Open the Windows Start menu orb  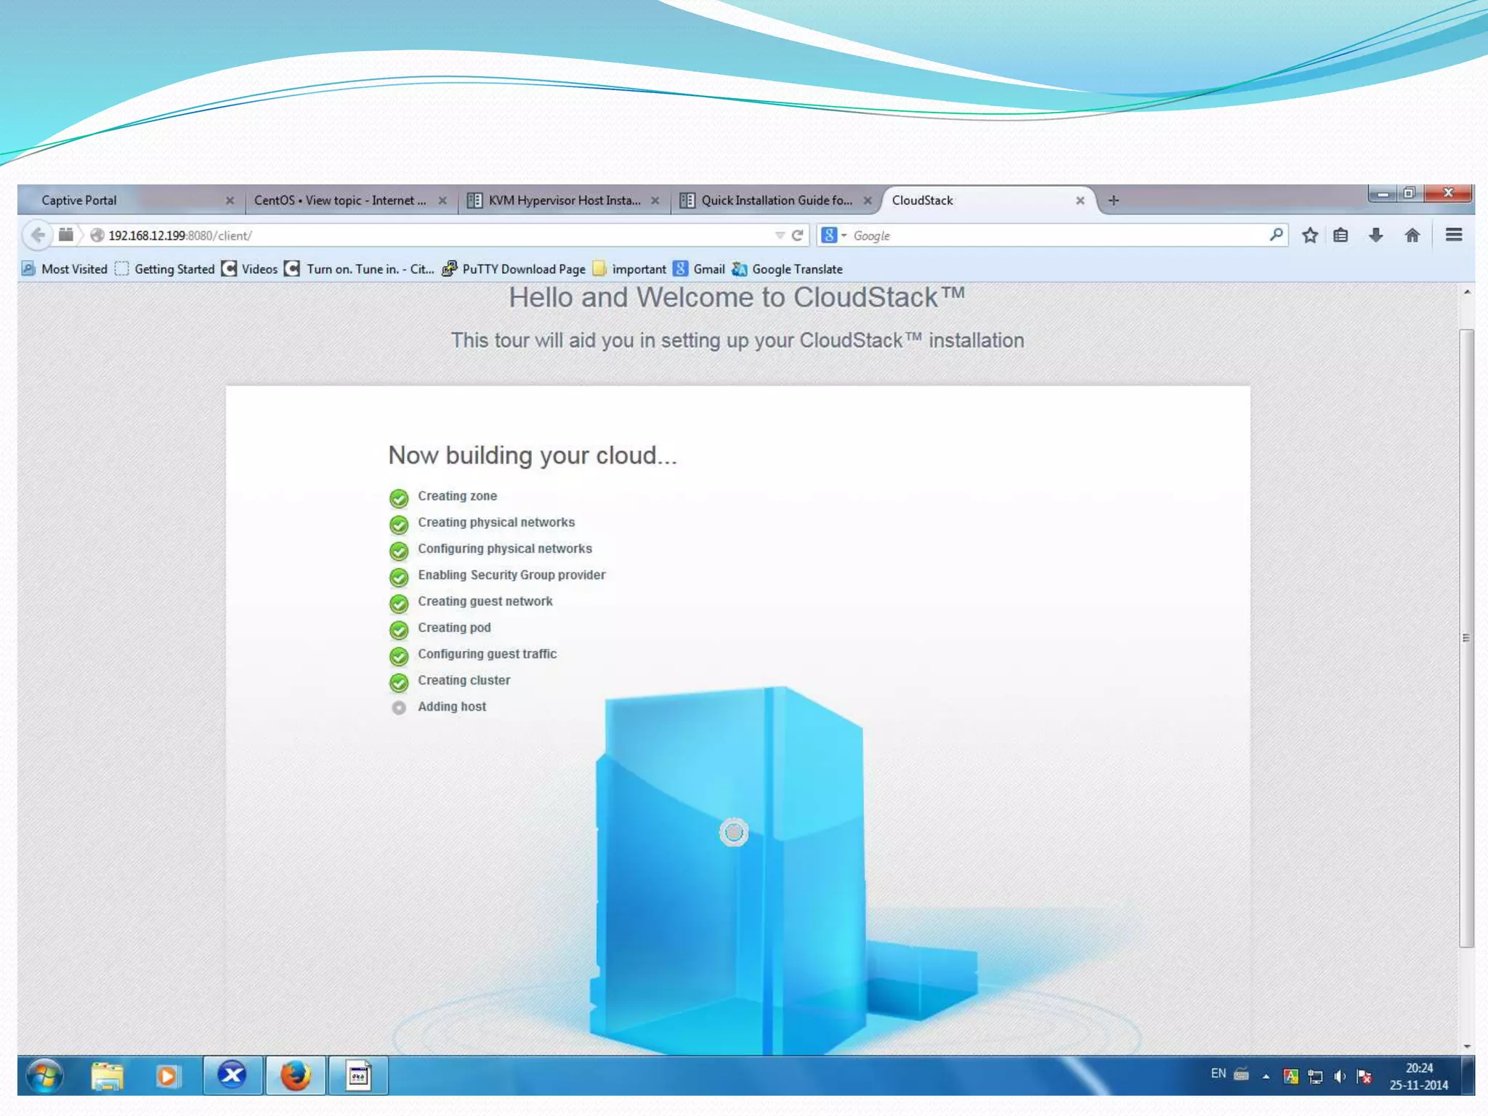45,1075
